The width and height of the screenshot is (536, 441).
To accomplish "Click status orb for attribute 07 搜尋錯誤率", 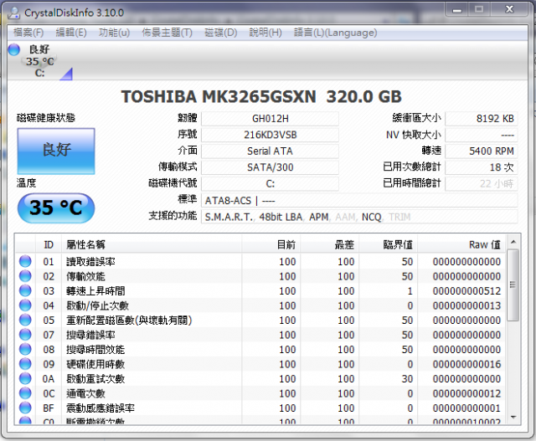I will click(25, 335).
